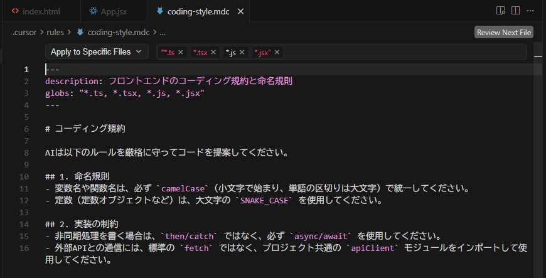This screenshot has height=278, width=546.
Task: Click the React icon on App.jsx tab
Action: click(93, 11)
